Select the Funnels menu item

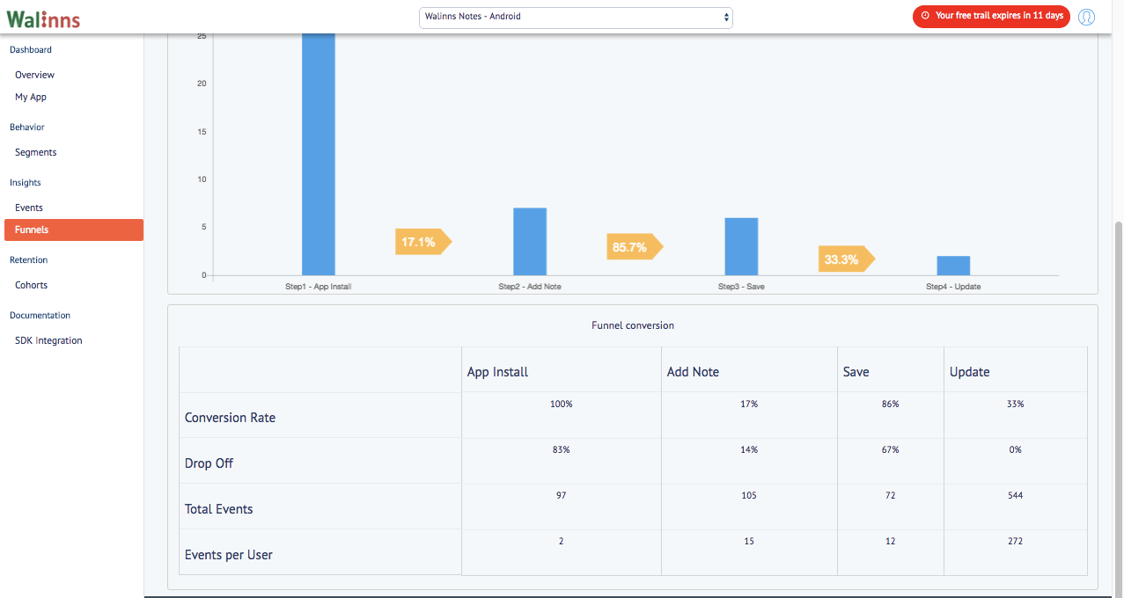tap(74, 230)
